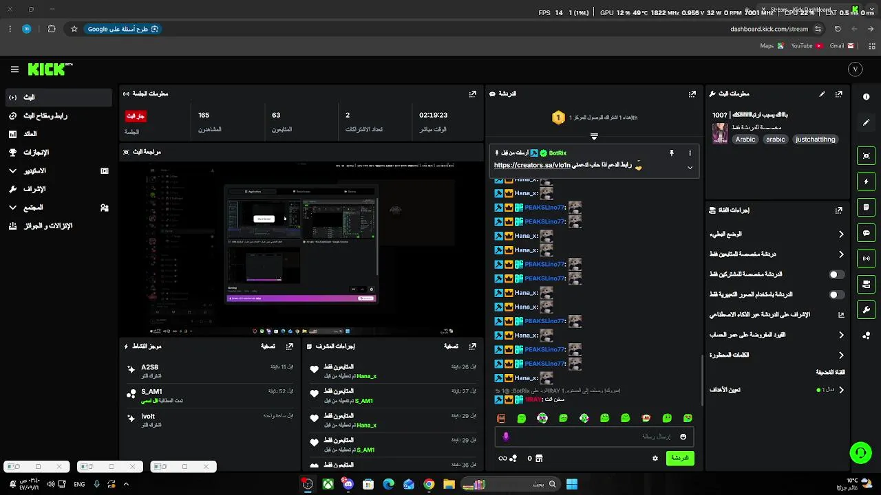This screenshot has height=495, width=881.
Task: Pop out the إجراءات المشرف moderator actions panel
Action: coord(472,346)
